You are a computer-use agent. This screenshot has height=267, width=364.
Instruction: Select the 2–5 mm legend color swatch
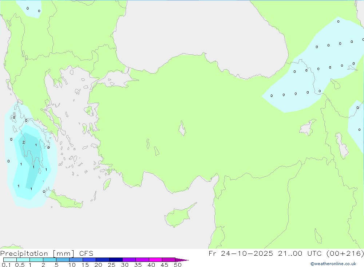[x=50, y=260]
